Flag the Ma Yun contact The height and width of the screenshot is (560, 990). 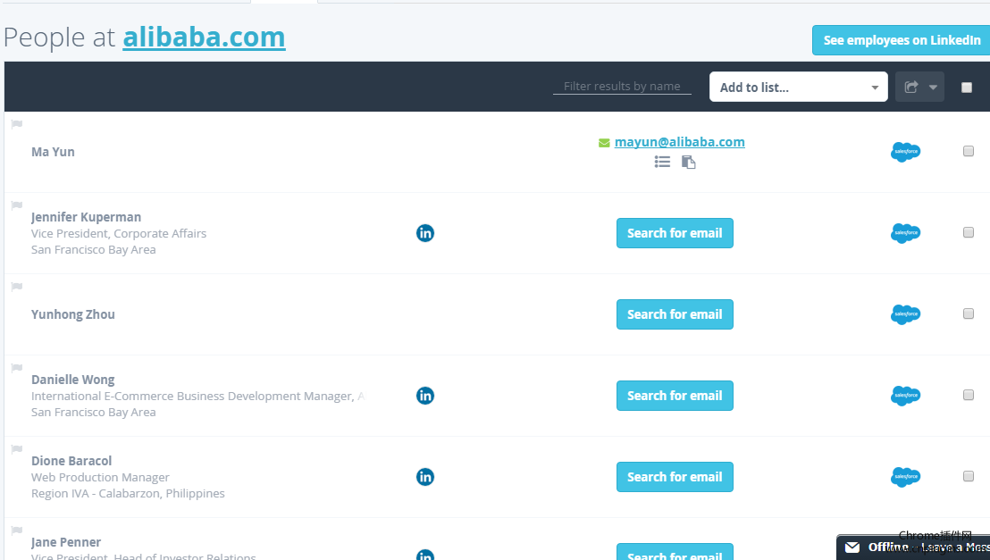click(17, 124)
